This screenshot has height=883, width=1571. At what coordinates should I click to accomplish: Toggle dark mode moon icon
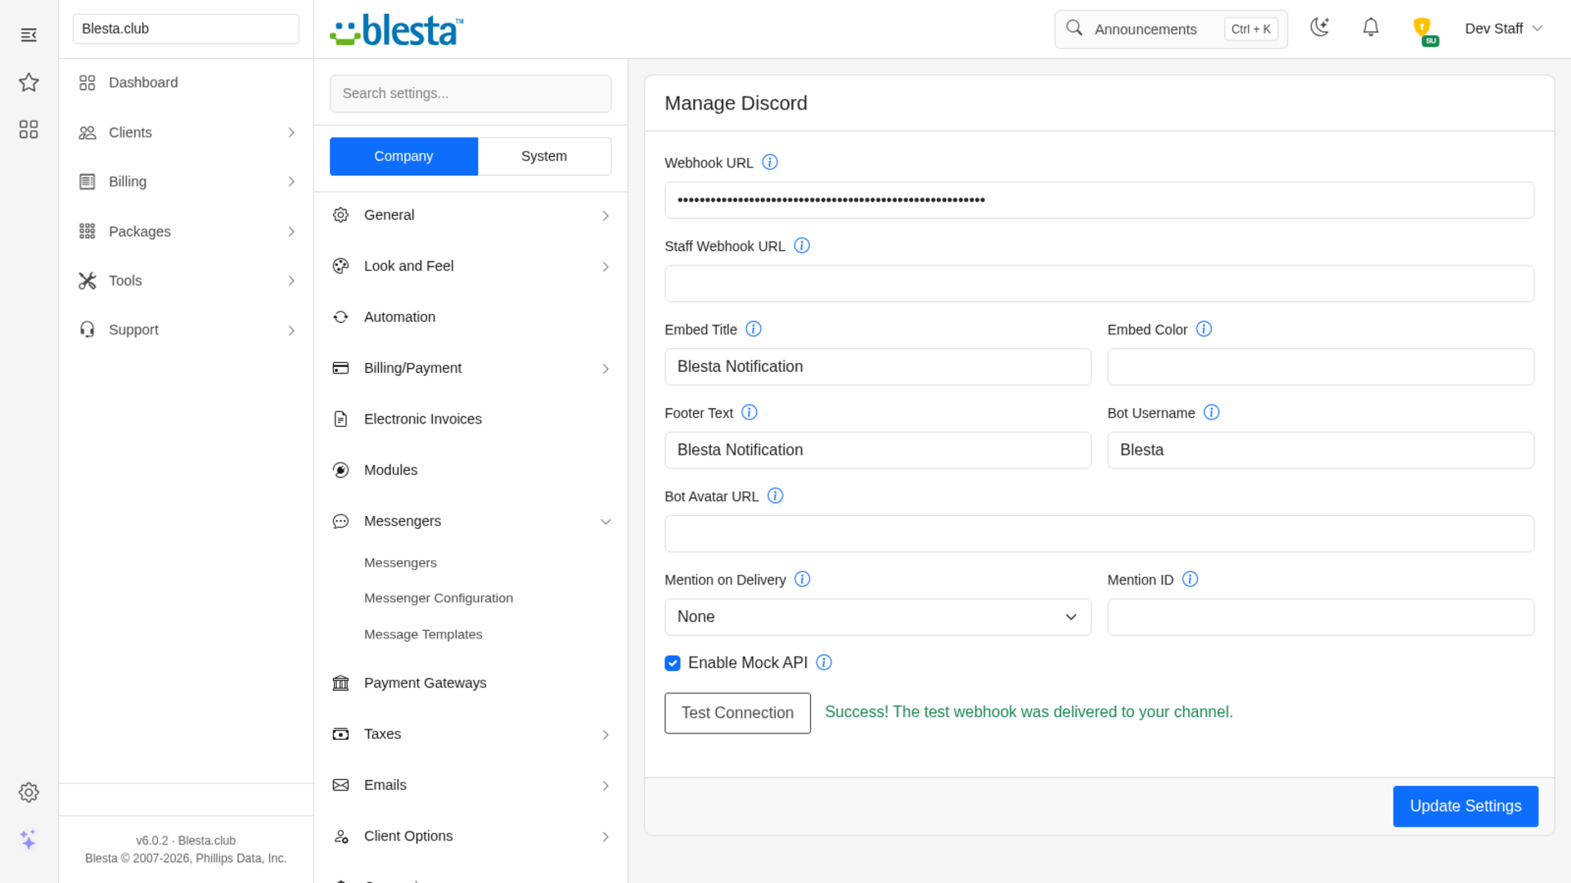click(1320, 27)
